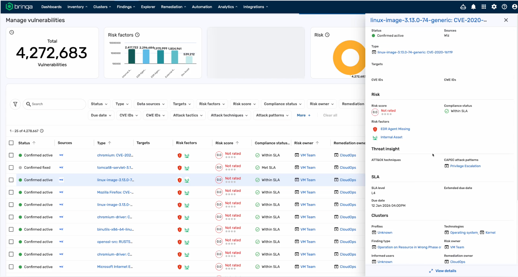Click the help question mark icon

click(x=504, y=7)
